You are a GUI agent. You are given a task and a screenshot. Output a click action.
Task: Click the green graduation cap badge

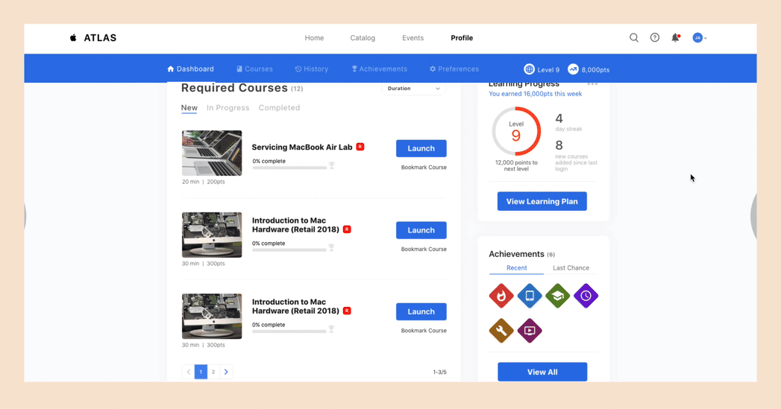557,296
